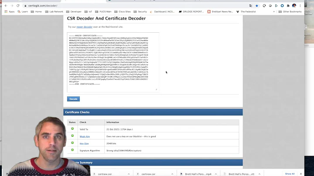Click Show All downloads
Viewport: 314px width, 176px height.
click(290, 174)
